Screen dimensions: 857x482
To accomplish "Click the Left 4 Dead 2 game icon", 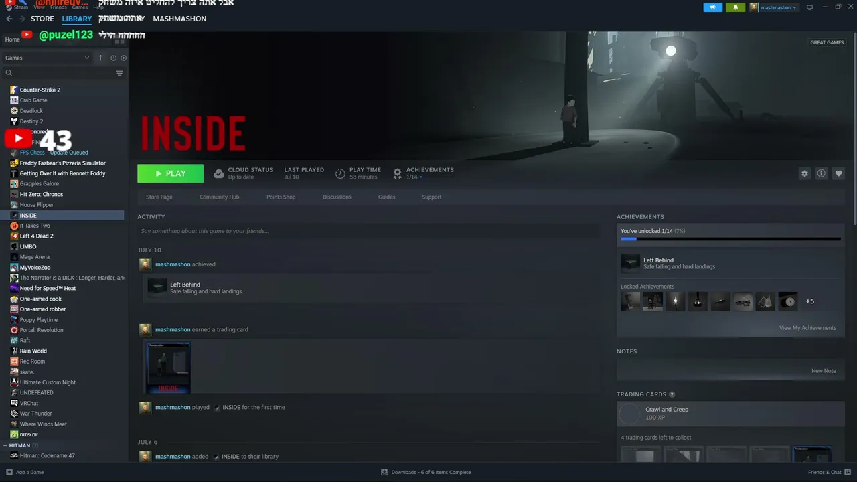I will (14, 236).
